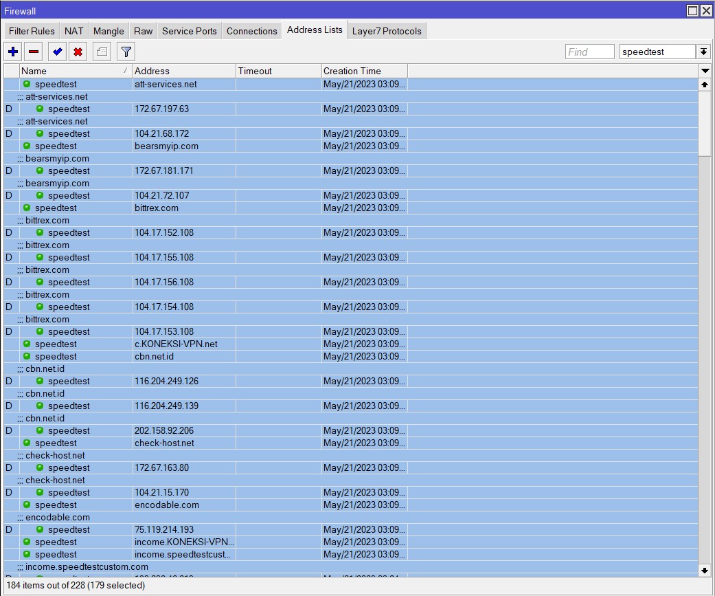Screen dimensions: 715x596
Task: Switch to the Filter Rules tab
Action: pyautogui.click(x=32, y=31)
